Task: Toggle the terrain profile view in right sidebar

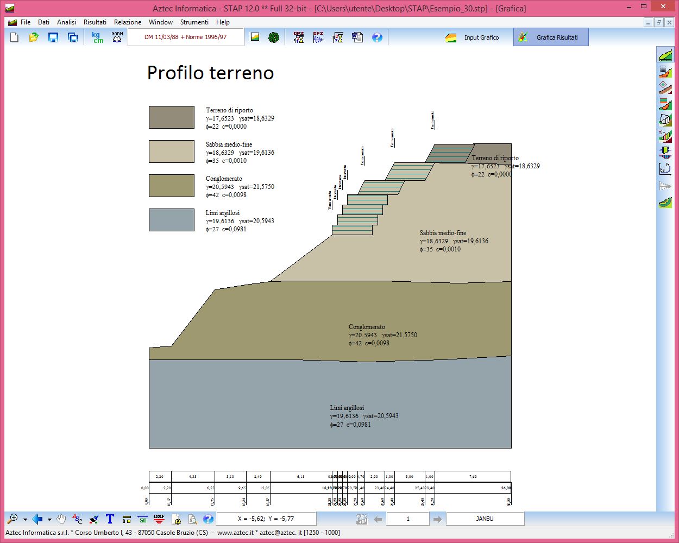Action: tap(665, 55)
